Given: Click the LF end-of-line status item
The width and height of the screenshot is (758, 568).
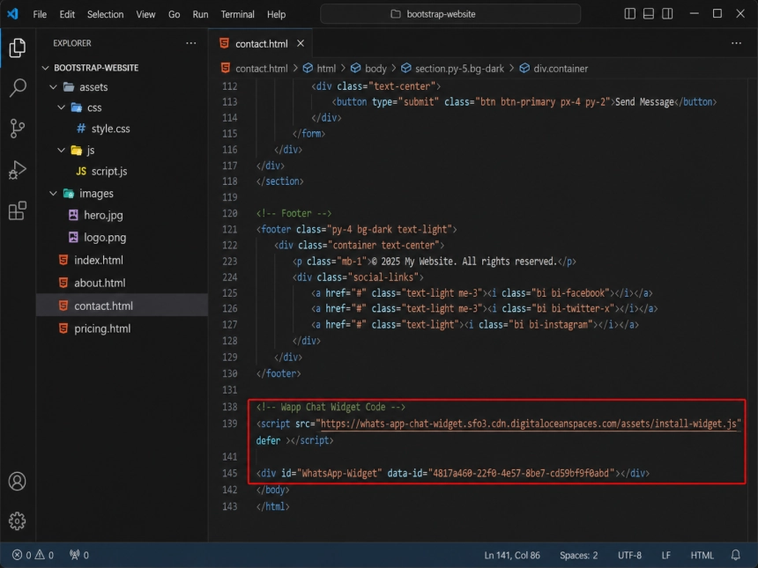Looking at the screenshot, I should [665, 555].
